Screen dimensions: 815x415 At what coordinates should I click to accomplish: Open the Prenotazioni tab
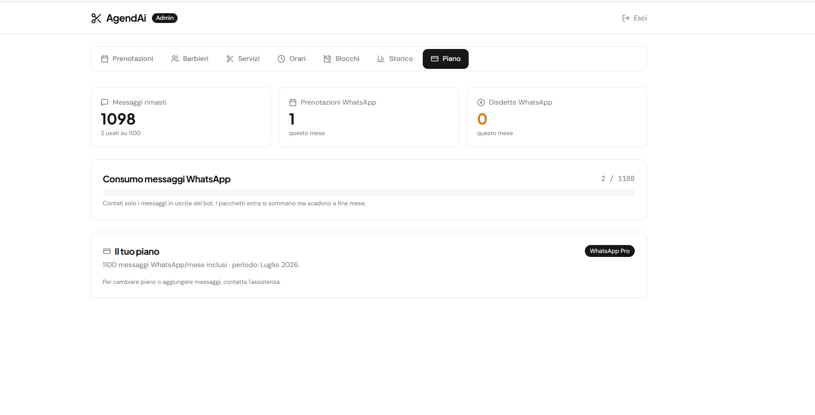pos(127,59)
